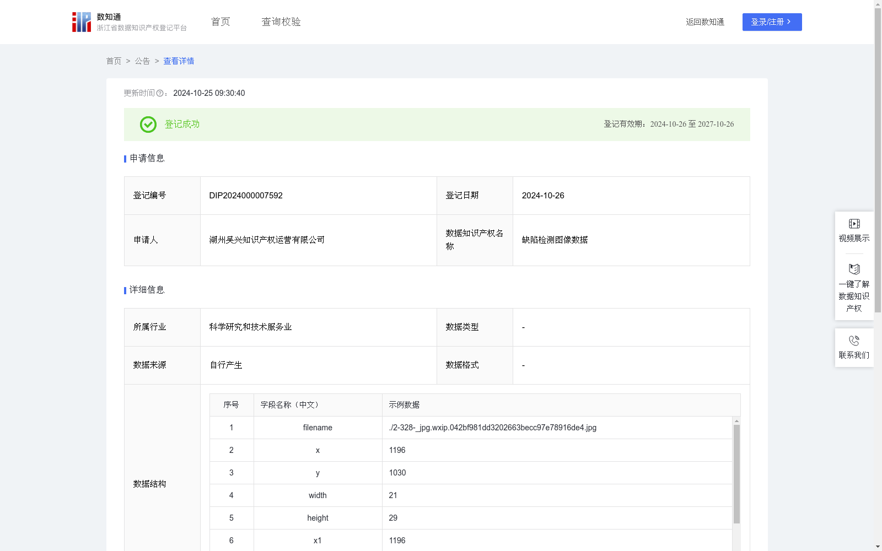This screenshot has height=551, width=882.
Task: Click the 登录/注册 button
Action: tap(772, 22)
